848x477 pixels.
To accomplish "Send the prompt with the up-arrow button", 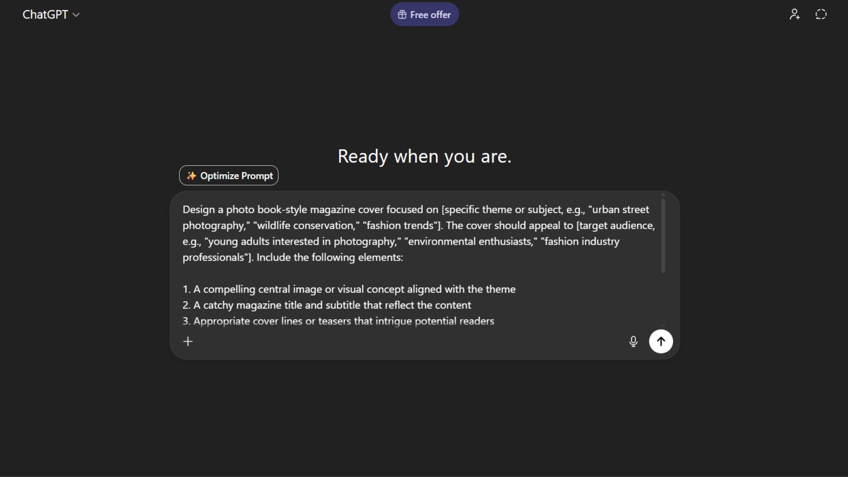I will tap(661, 341).
